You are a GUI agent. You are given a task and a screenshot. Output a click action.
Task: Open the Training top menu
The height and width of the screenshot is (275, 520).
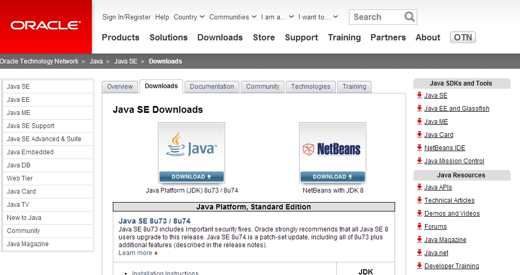(344, 37)
